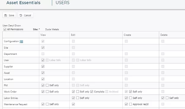185x109 pixels.
Task: Uncheck the Labor Entries Edit checkbox
Action: point(74,98)
